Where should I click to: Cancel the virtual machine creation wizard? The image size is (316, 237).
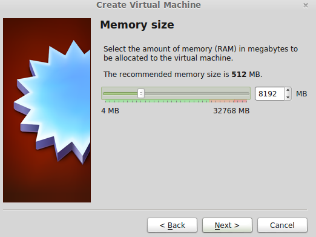click(x=282, y=225)
